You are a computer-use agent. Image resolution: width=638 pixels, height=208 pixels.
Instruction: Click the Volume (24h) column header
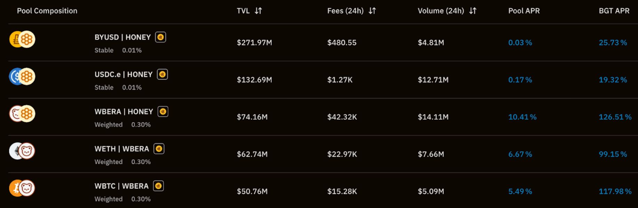(x=441, y=11)
